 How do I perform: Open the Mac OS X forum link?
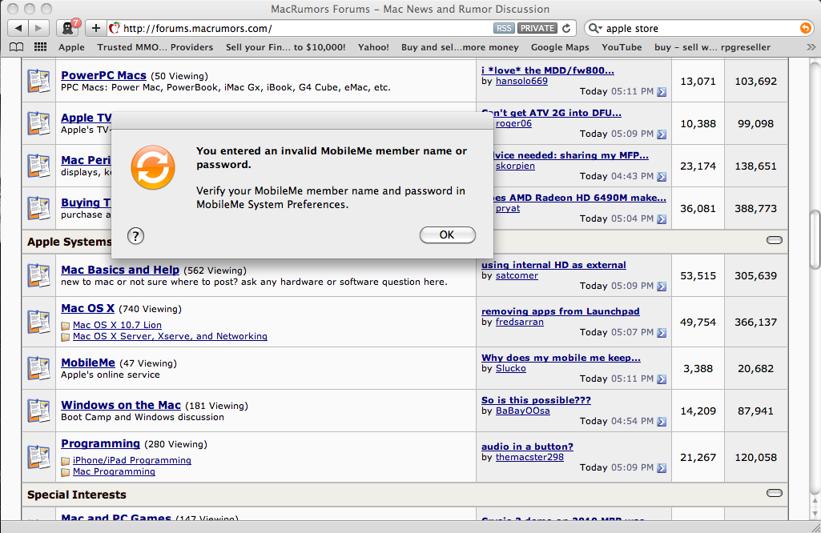87,309
